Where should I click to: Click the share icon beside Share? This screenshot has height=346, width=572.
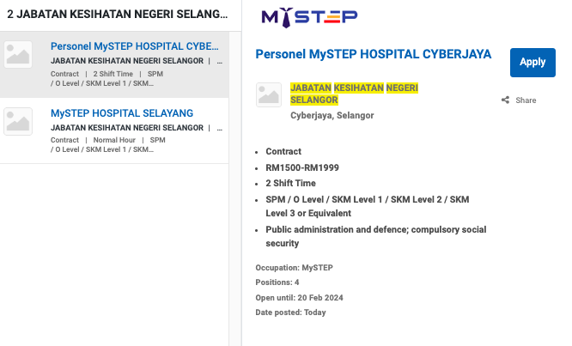[505, 100]
